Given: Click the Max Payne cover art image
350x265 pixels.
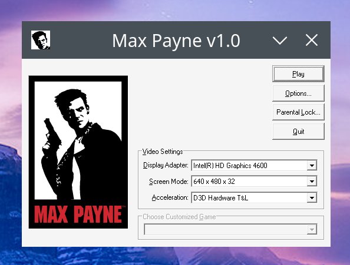Looking at the screenshot, I should coord(78,152).
